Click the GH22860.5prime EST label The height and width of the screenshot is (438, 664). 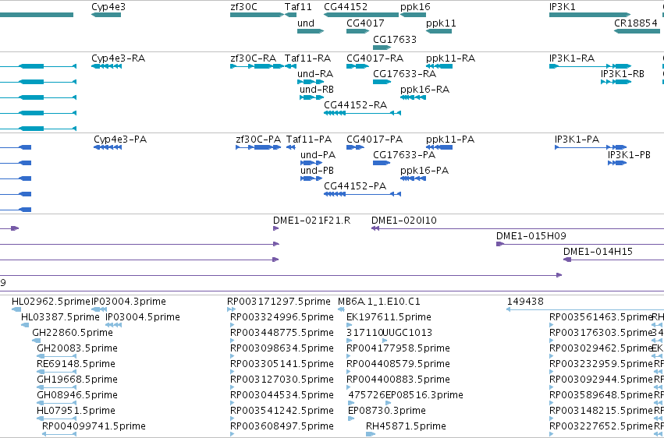click(x=73, y=333)
